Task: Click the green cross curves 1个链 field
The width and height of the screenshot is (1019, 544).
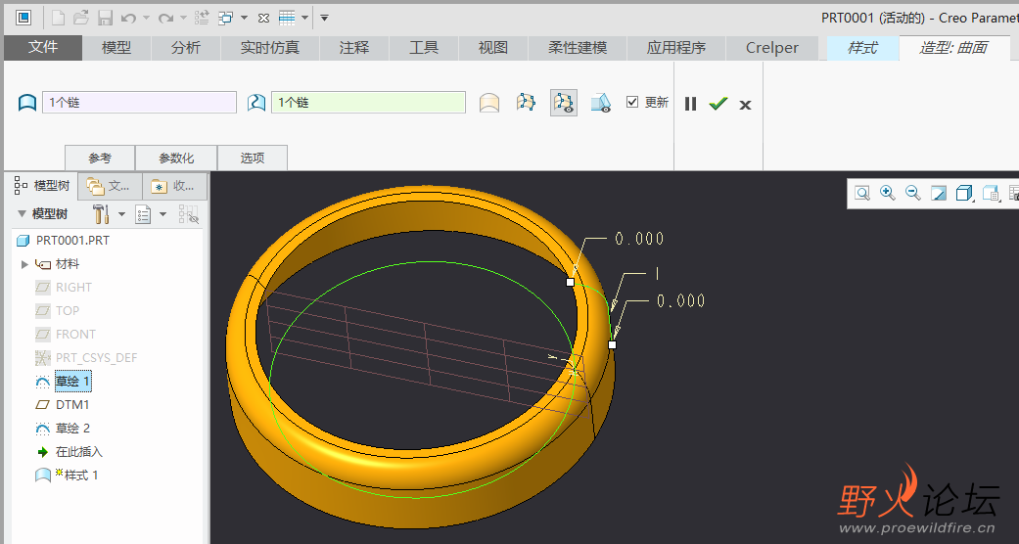Action: [368, 103]
